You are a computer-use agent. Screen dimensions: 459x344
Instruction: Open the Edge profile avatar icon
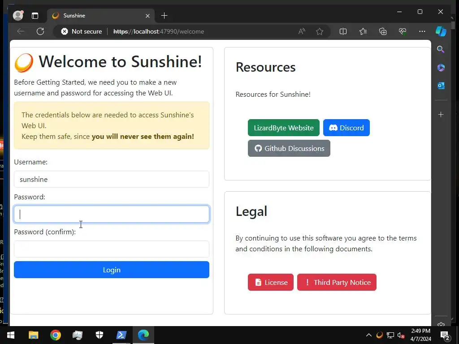click(18, 16)
